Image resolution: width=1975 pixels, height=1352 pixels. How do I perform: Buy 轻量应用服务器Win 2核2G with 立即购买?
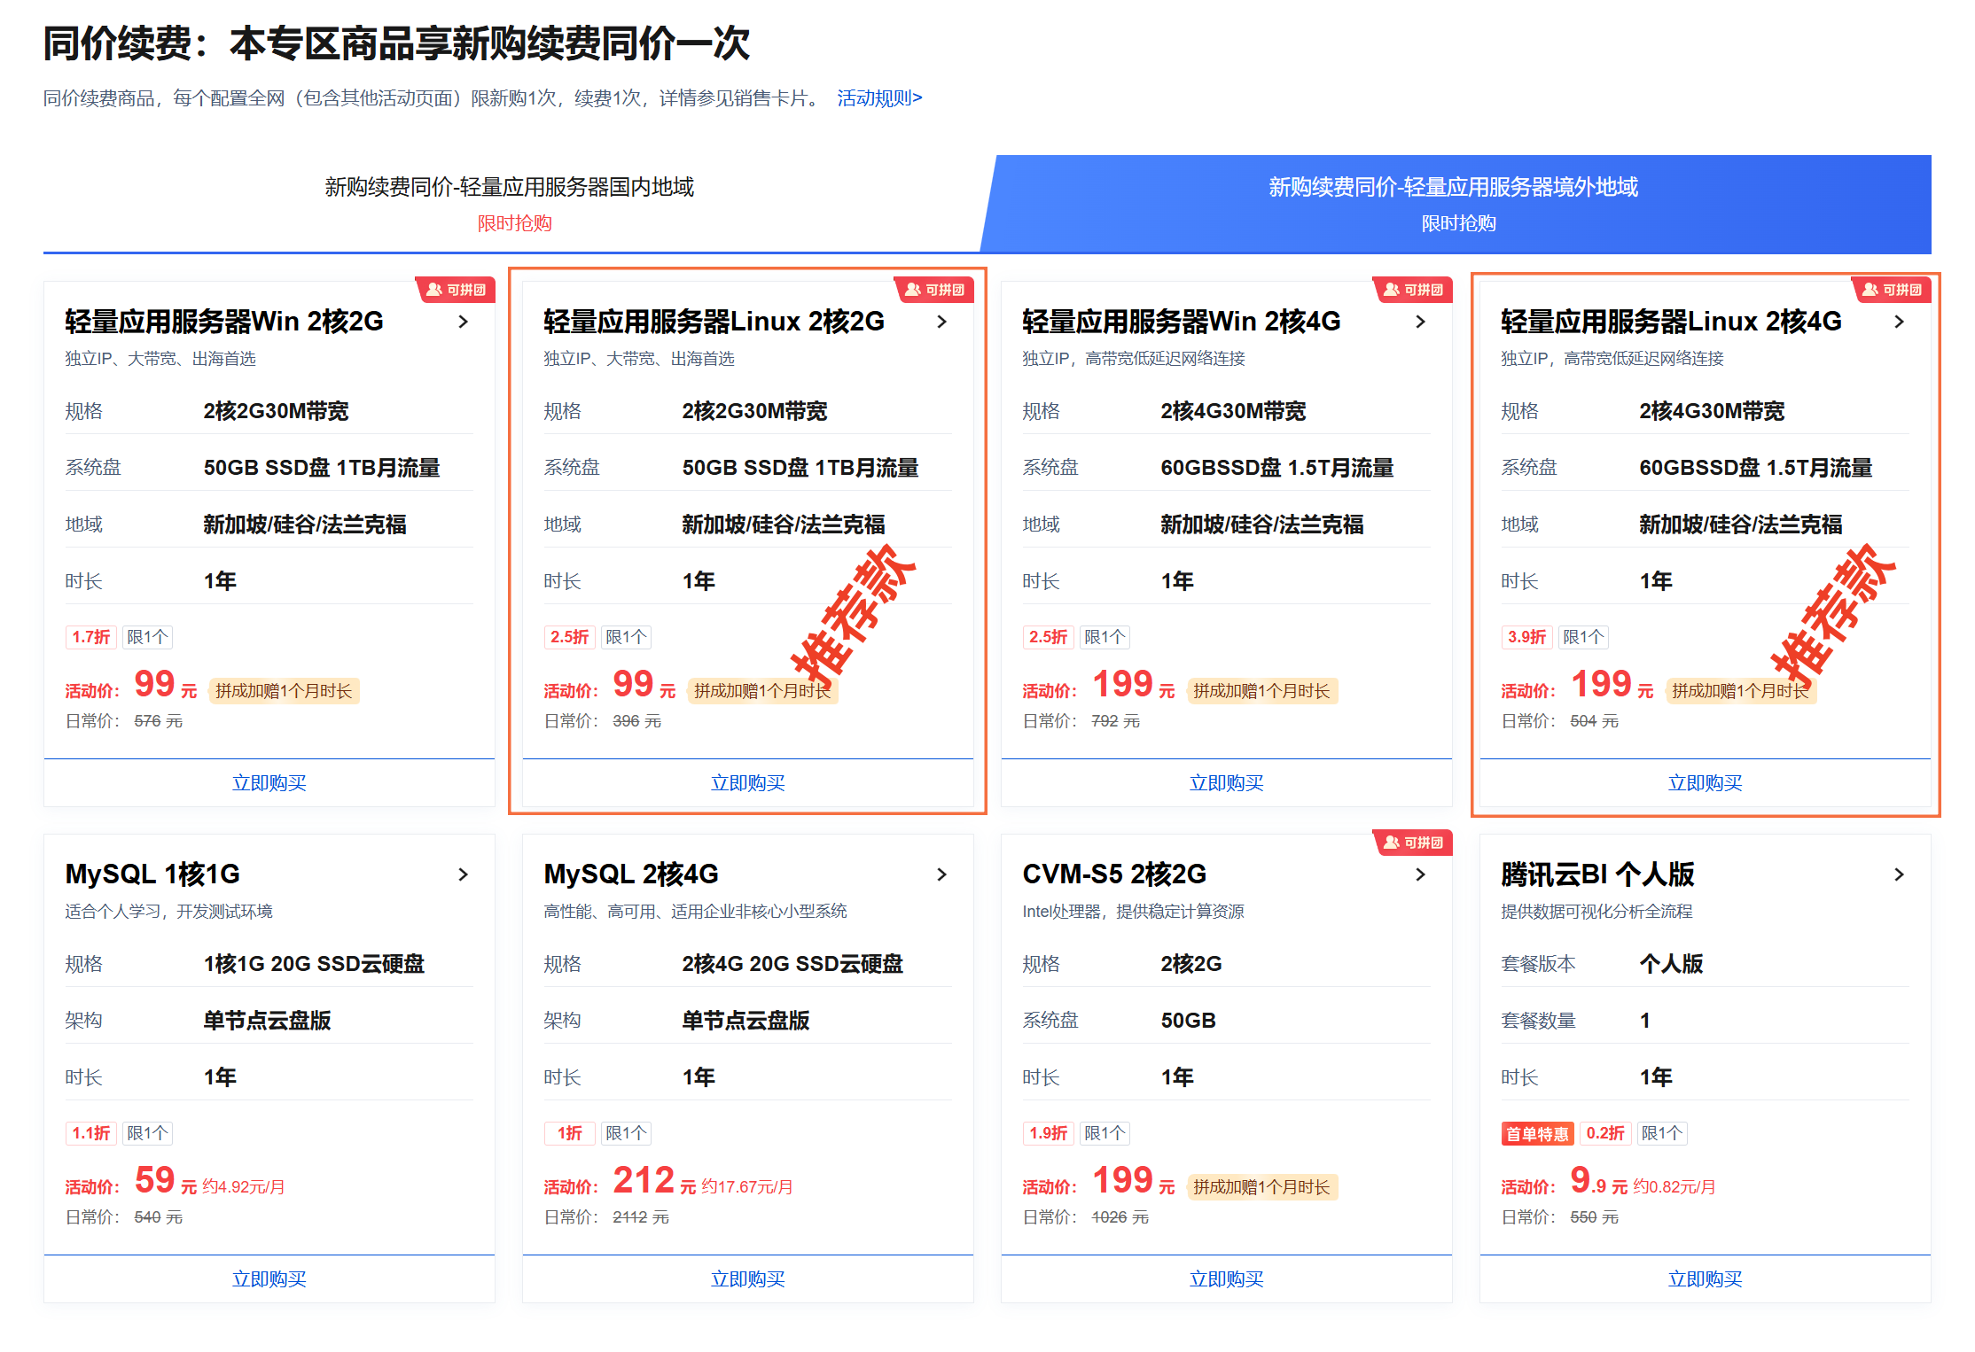[269, 783]
